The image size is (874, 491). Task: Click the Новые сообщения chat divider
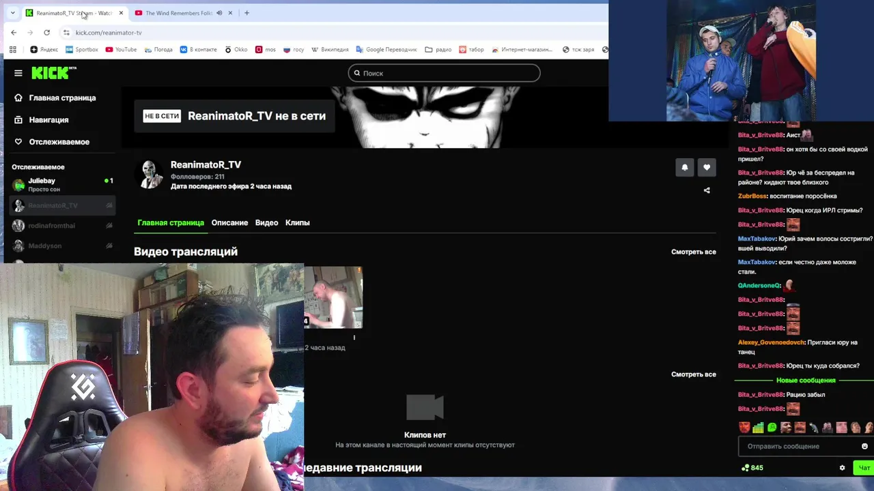tap(806, 381)
